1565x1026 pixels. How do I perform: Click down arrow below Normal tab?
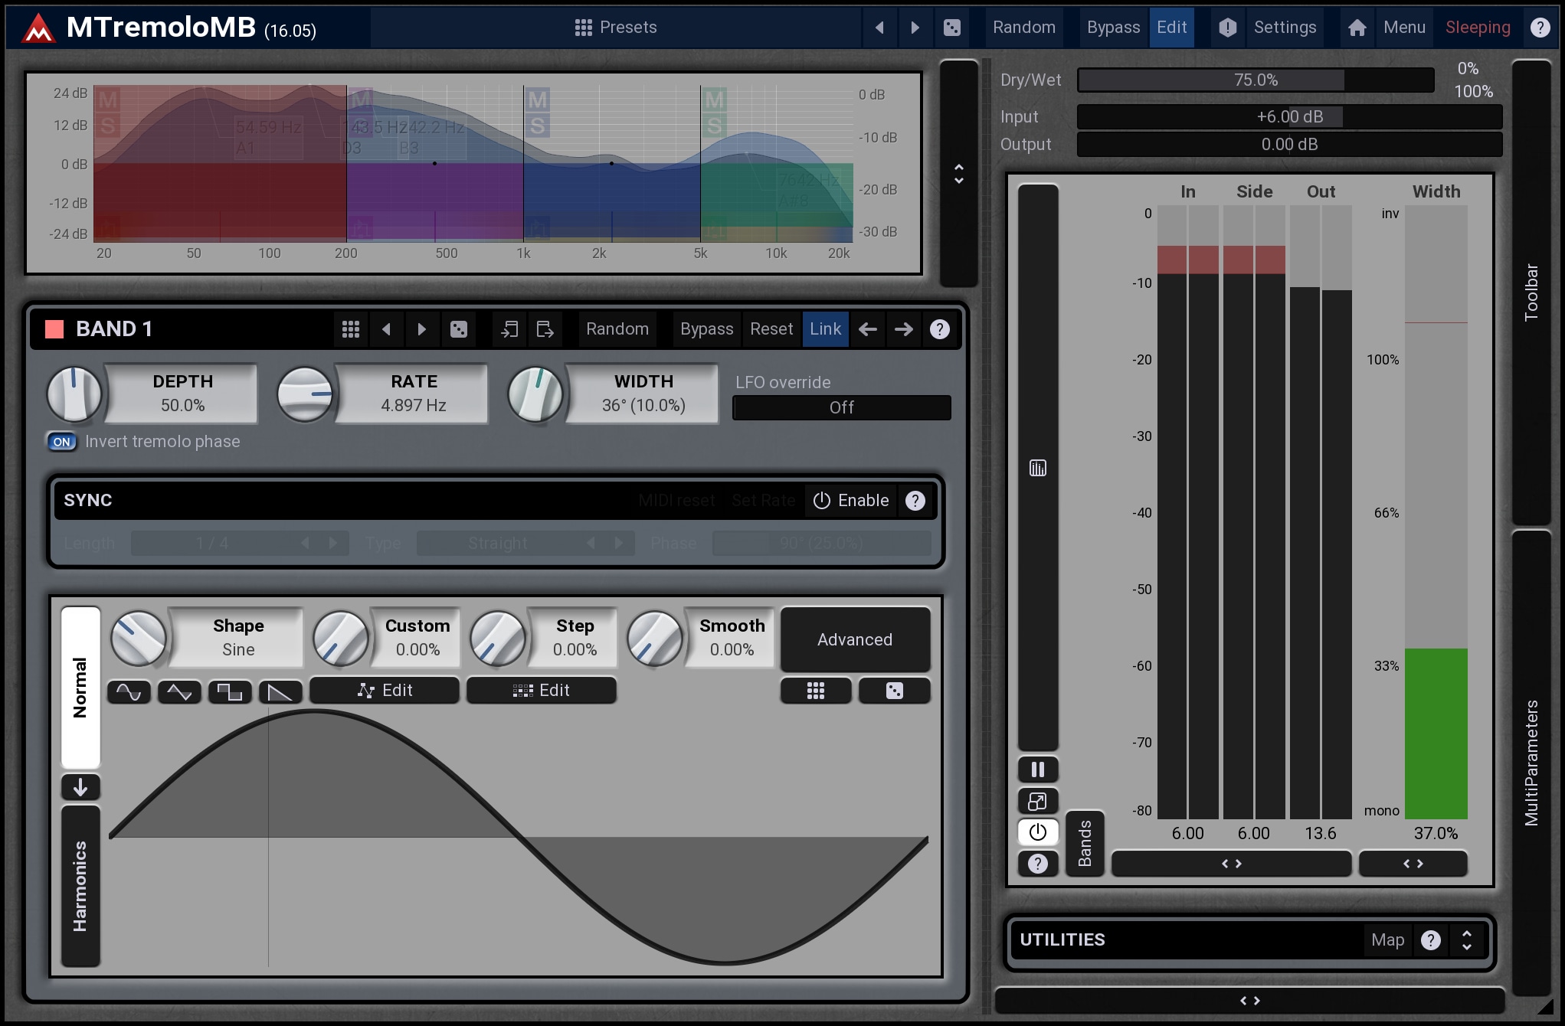(x=80, y=787)
